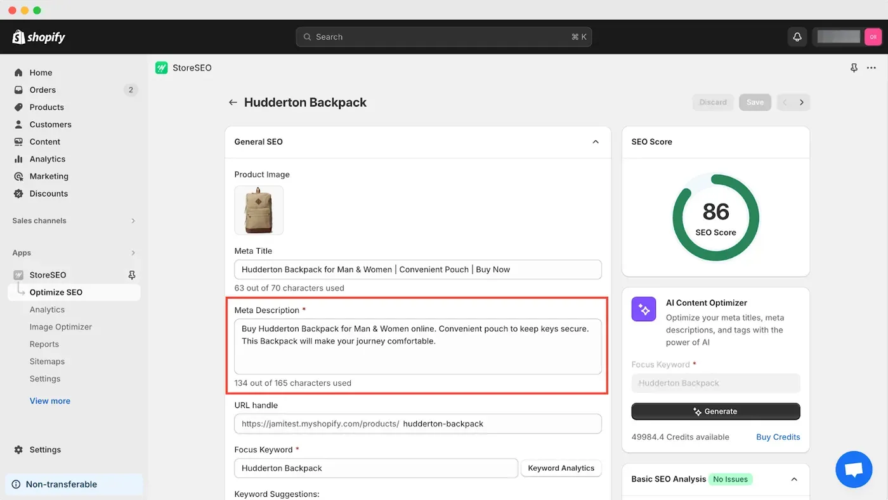Open the account avatar menu
The image size is (888, 500).
[x=873, y=37]
